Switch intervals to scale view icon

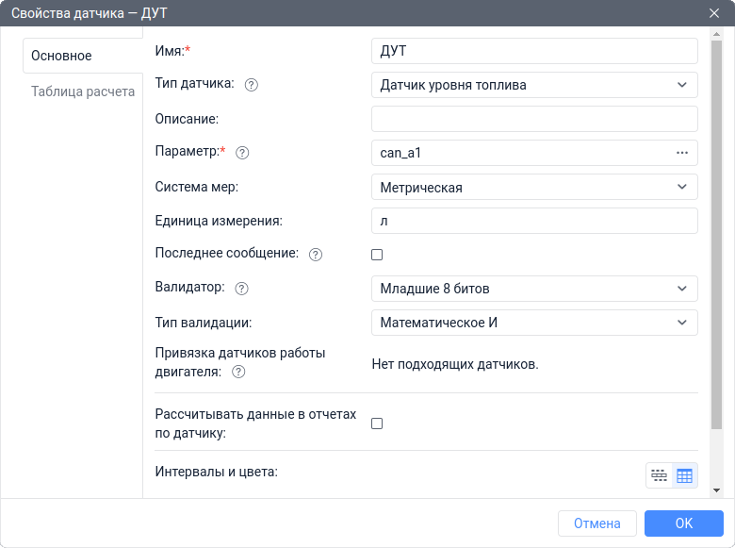point(659,476)
